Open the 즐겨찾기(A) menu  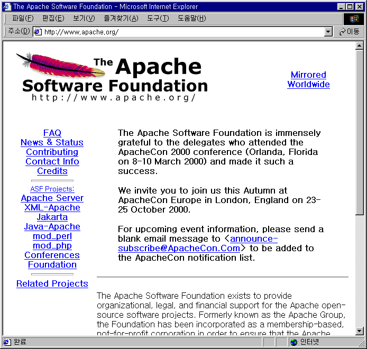121,19
